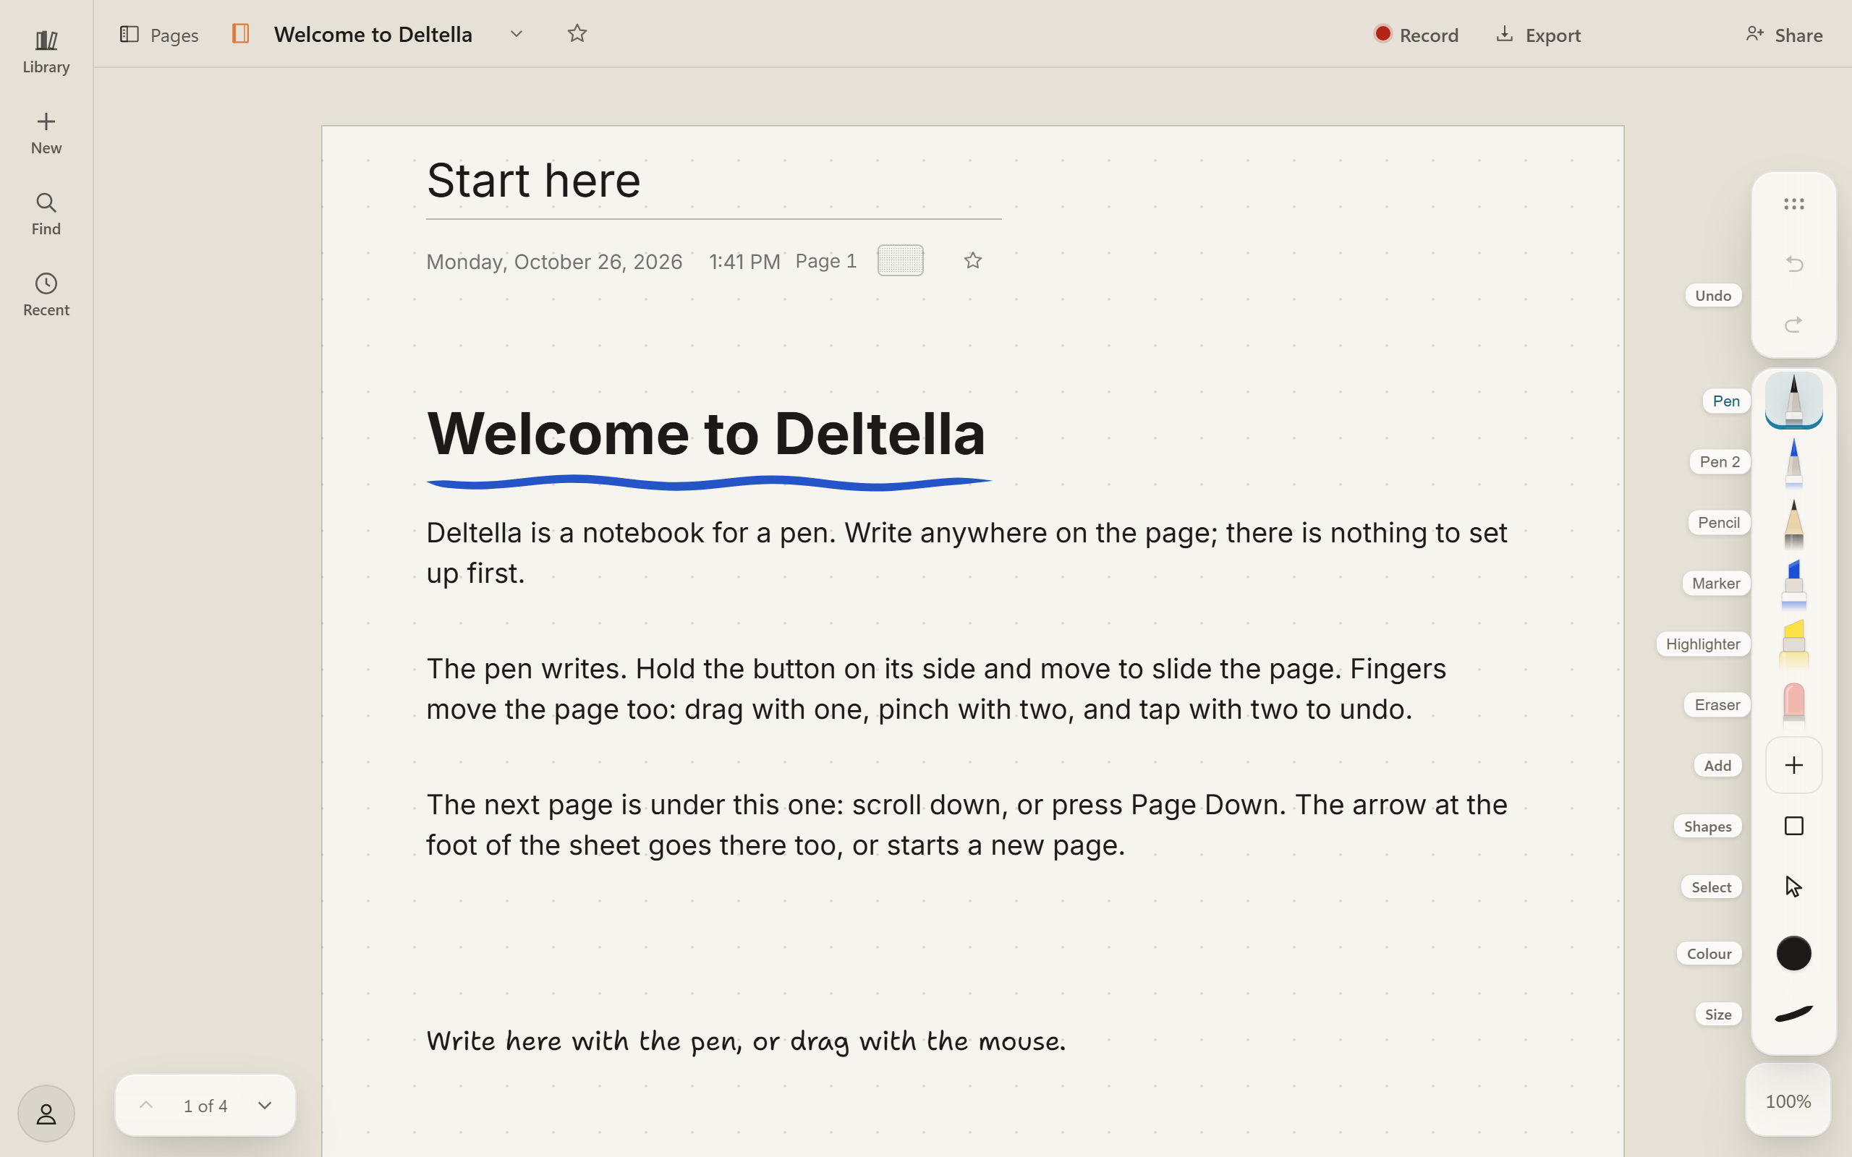Open the Find search tool
This screenshot has width=1852, height=1157.
(x=46, y=214)
